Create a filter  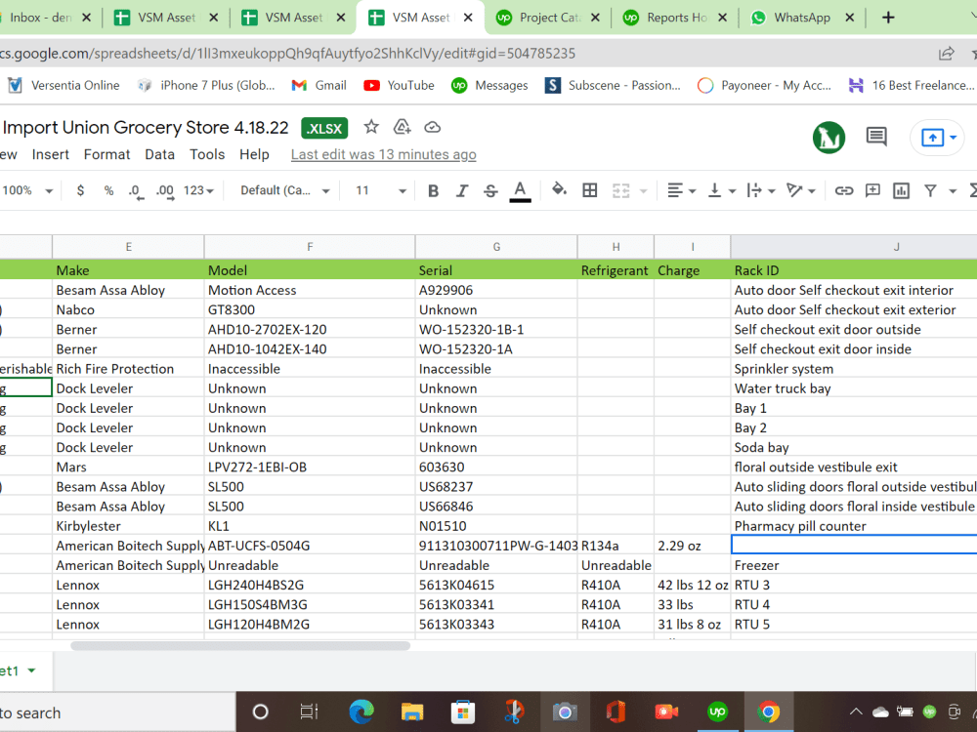click(x=930, y=190)
